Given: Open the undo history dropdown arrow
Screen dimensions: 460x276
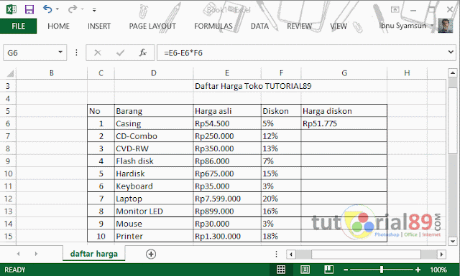Looking at the screenshot, I should click(x=57, y=9).
